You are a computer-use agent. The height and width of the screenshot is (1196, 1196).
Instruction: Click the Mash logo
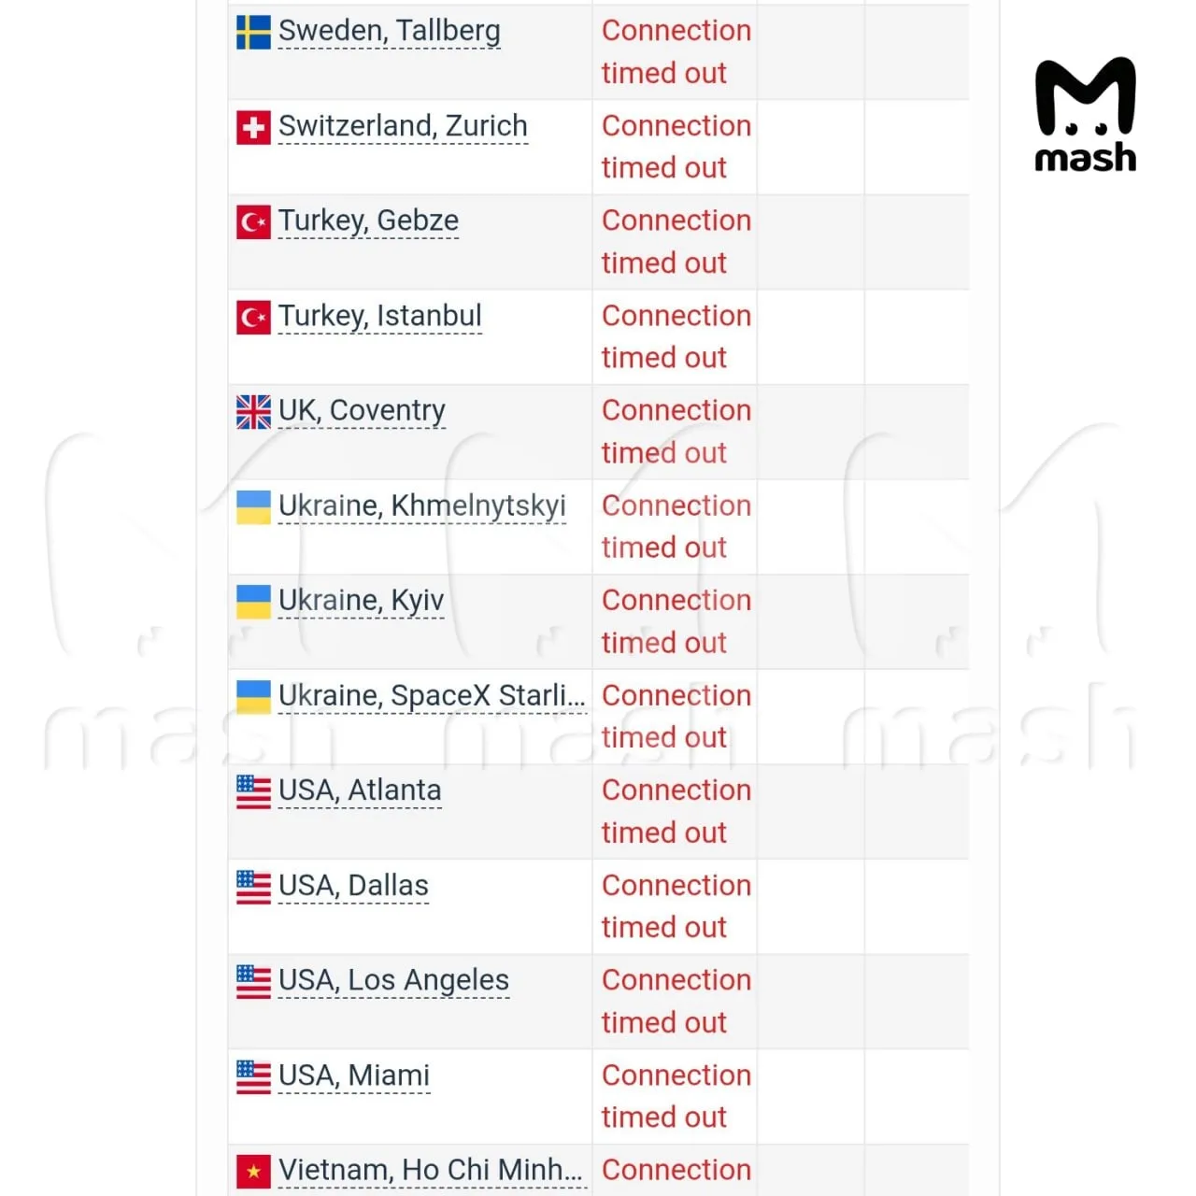pyautogui.click(x=1085, y=114)
